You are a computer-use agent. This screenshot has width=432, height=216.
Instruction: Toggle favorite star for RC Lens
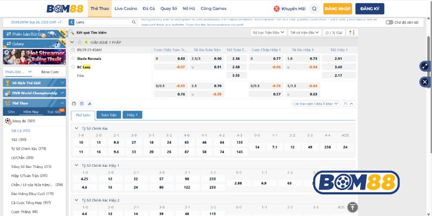pos(73,67)
